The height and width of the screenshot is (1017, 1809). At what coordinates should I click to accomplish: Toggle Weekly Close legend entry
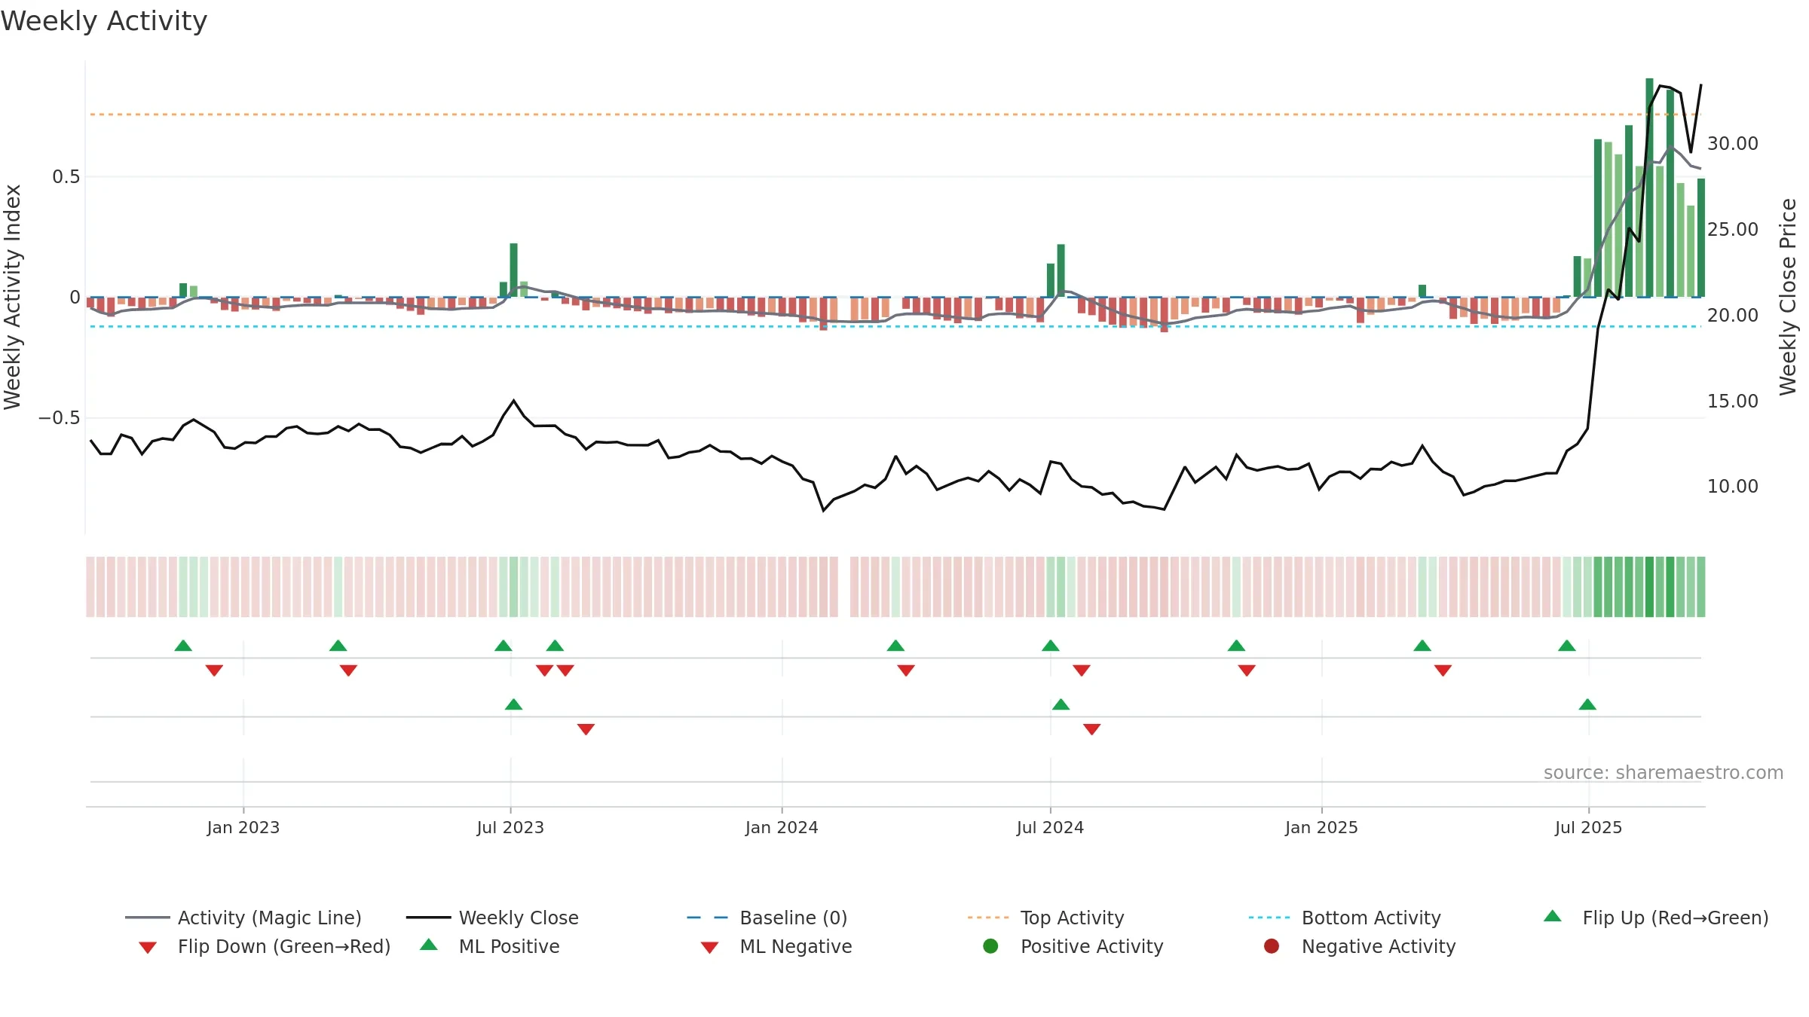492,918
